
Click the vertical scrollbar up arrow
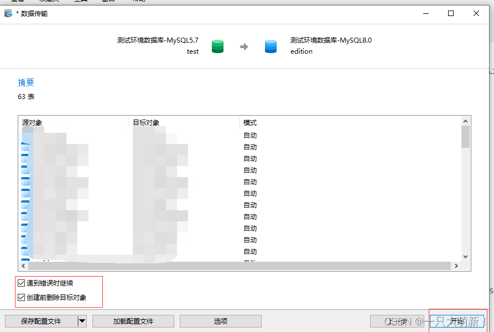pos(465,121)
